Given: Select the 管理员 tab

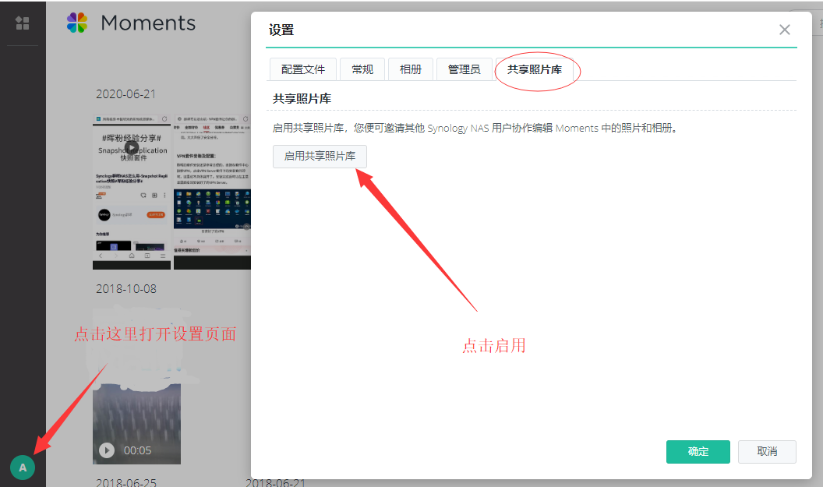Looking at the screenshot, I should [x=464, y=69].
